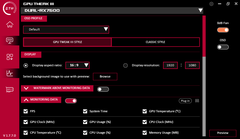Open the Default OSD profile dropdown
Image resolution: width=240 pixels, height=139 pixels.
coord(66,29)
